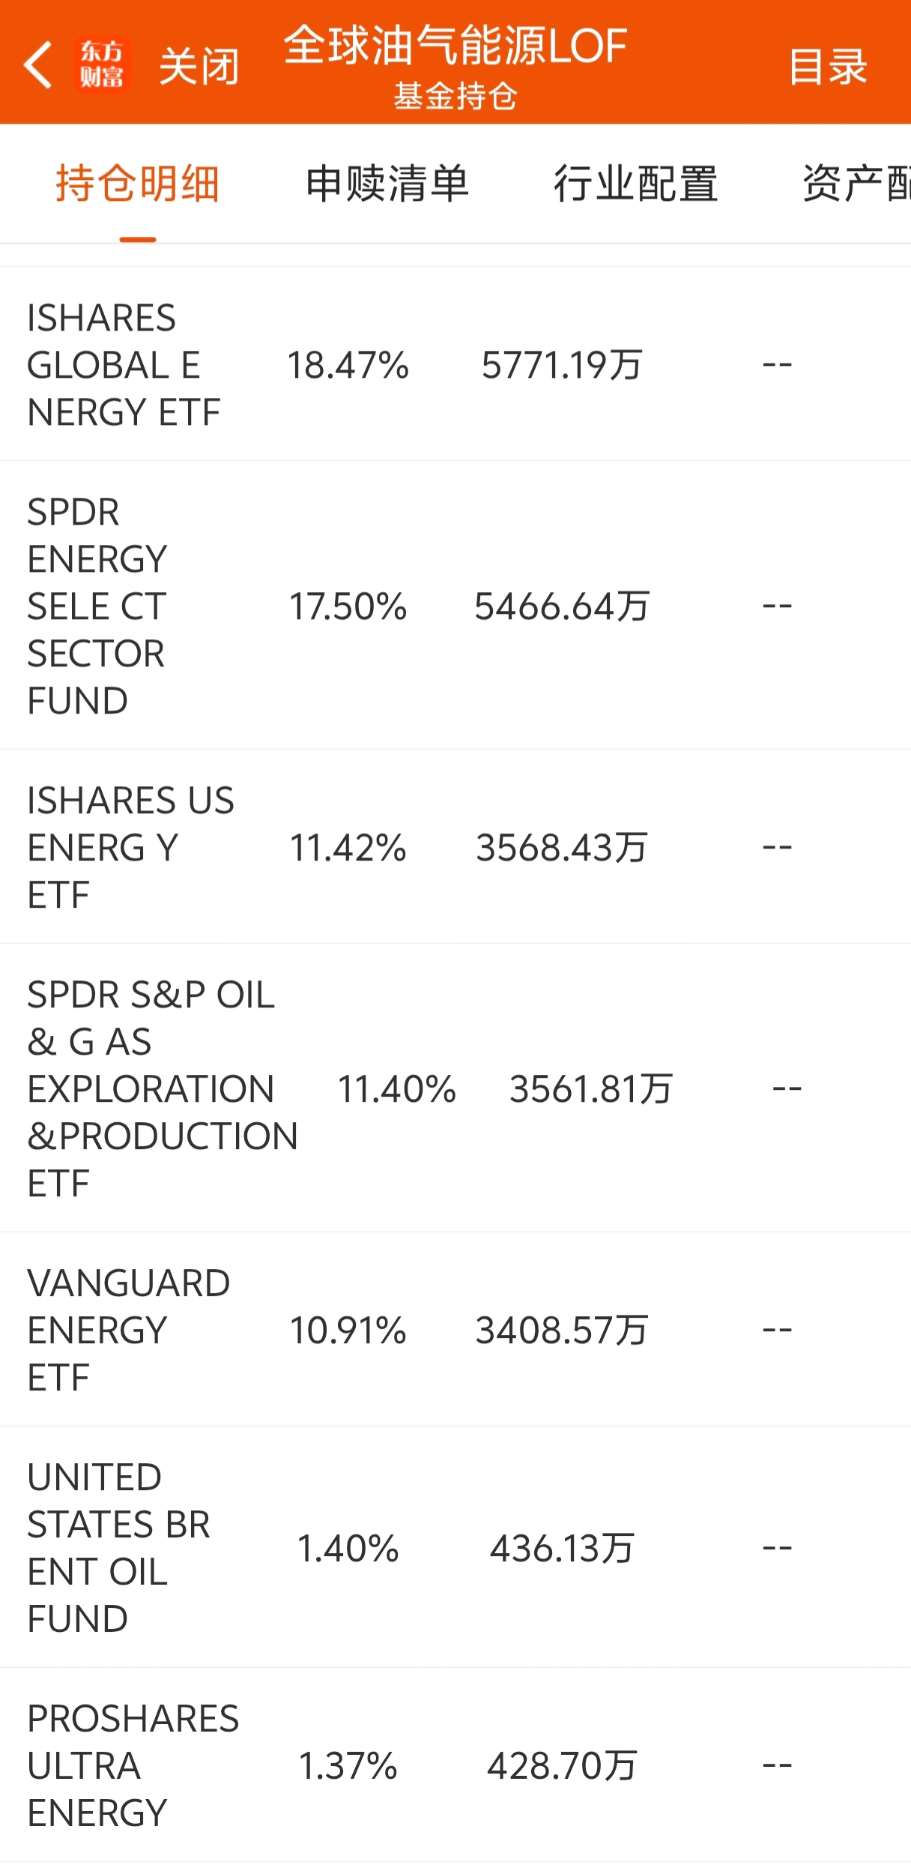This screenshot has height=1874, width=911.
Task: Open SPDR ENERGY SELECT SECTOR FUND row
Action: click(x=97, y=606)
